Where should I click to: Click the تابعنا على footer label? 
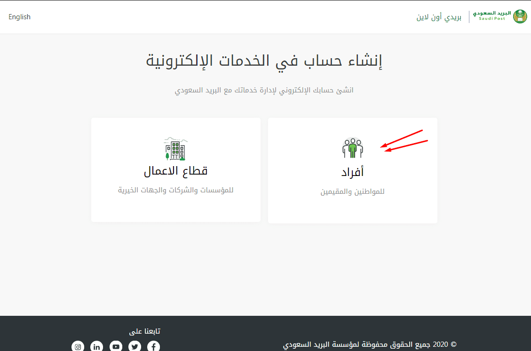click(144, 330)
